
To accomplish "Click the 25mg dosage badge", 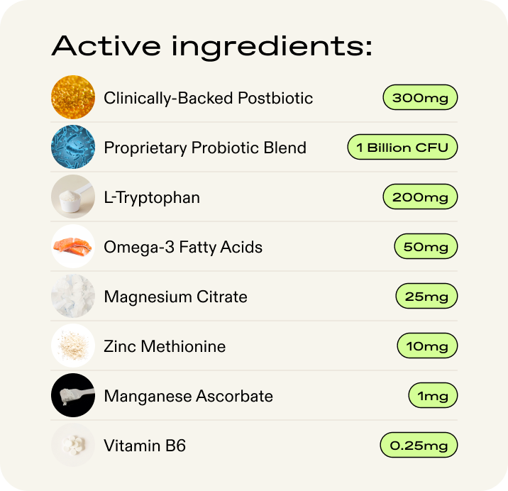I will point(426,297).
